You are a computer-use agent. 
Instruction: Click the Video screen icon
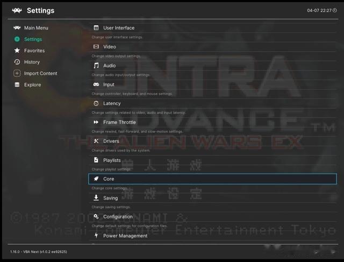click(x=96, y=47)
